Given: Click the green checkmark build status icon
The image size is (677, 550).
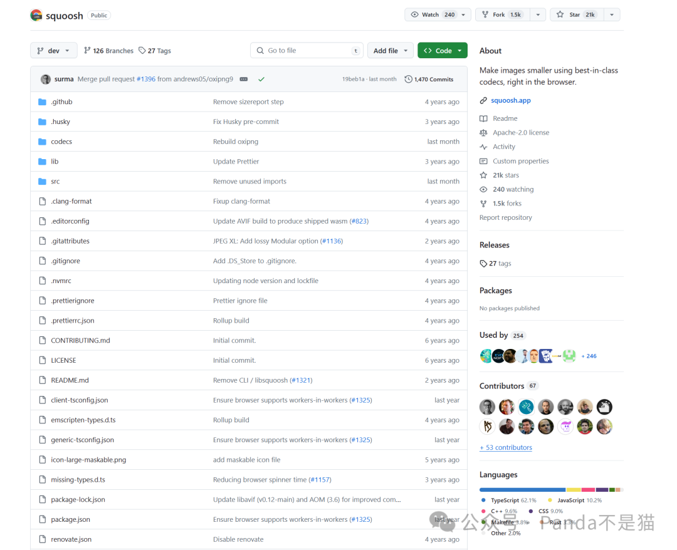Looking at the screenshot, I should (261, 80).
